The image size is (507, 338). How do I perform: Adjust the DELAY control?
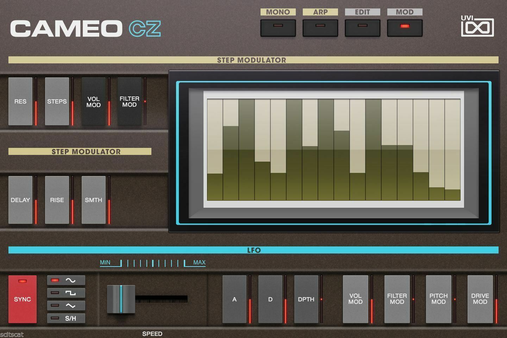pos(20,200)
